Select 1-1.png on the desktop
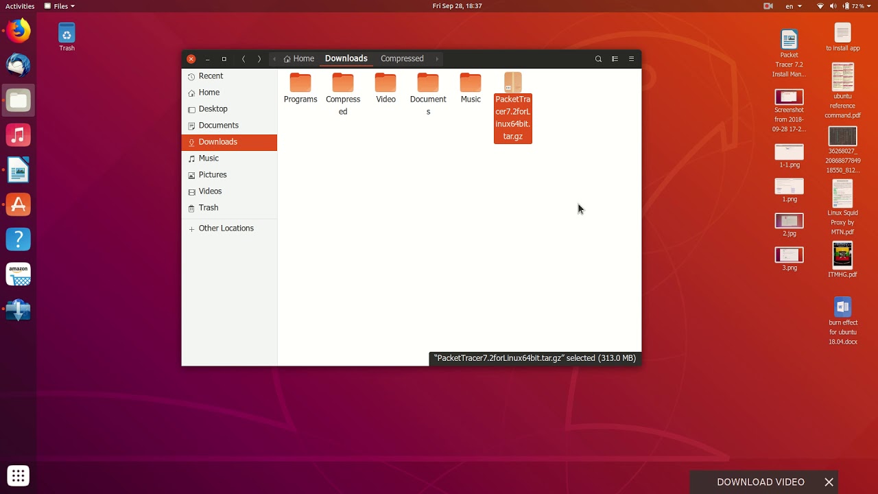Image resolution: width=878 pixels, height=494 pixels. click(x=789, y=156)
